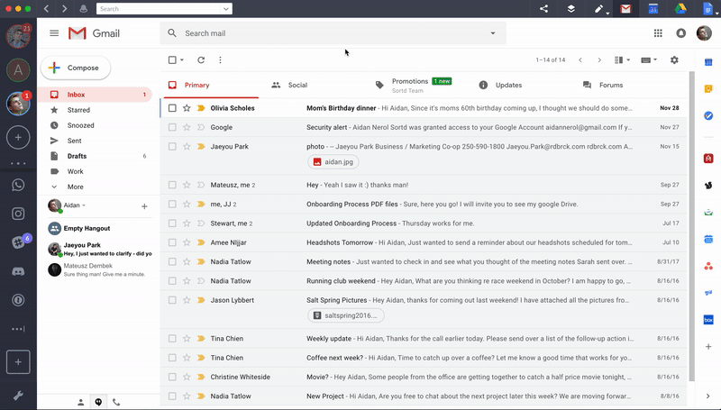Open Instagram from the left sidebar

click(18, 214)
